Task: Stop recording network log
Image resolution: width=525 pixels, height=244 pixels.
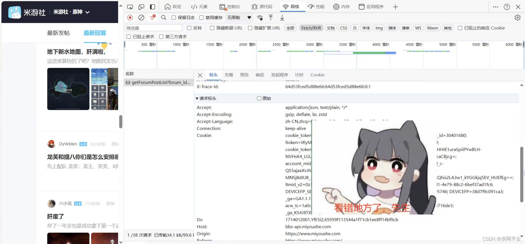Action: (x=130, y=18)
